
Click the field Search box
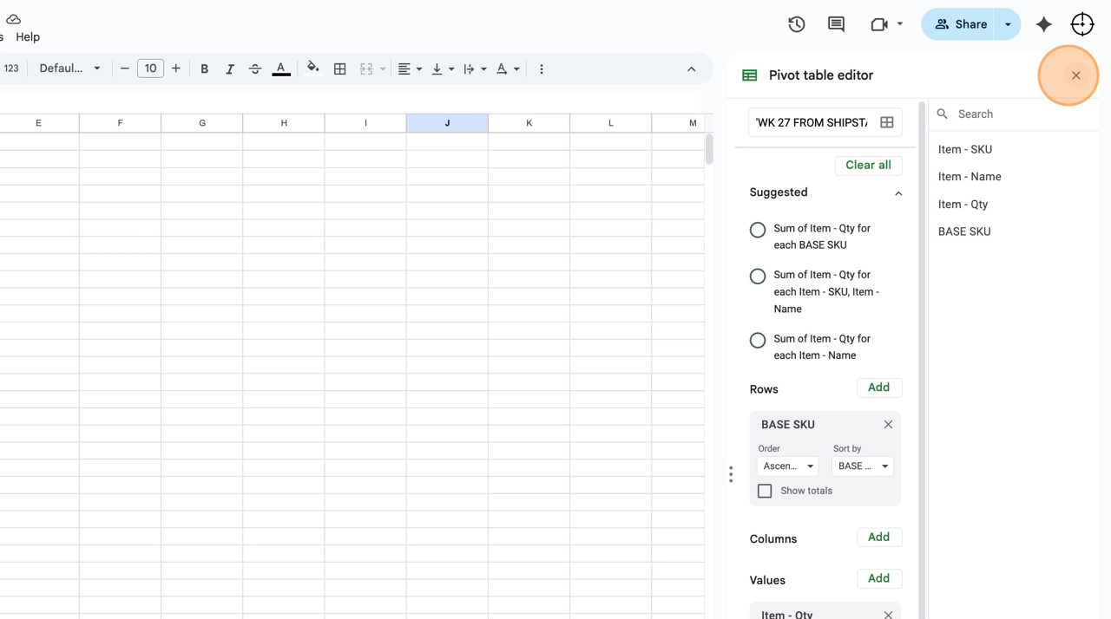point(1016,114)
